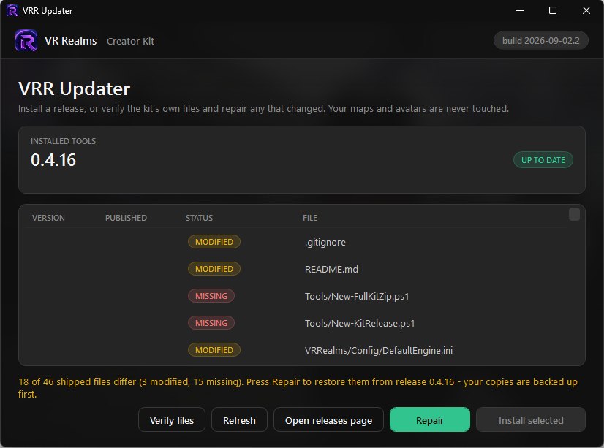
Task: Select Tools/New-KitRelease.ps1 file entry
Action: tap(297, 323)
